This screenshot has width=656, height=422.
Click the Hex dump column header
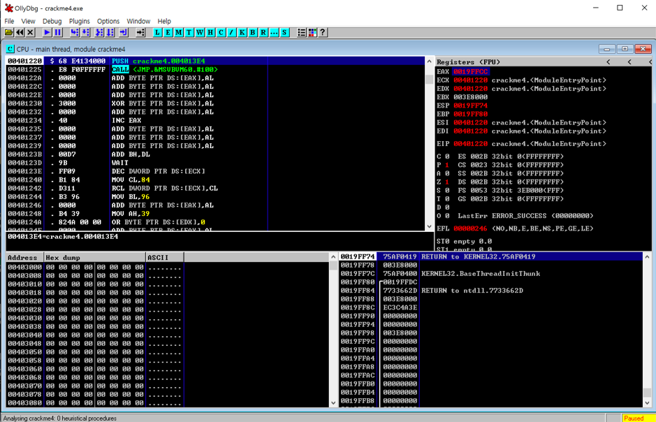[94, 258]
